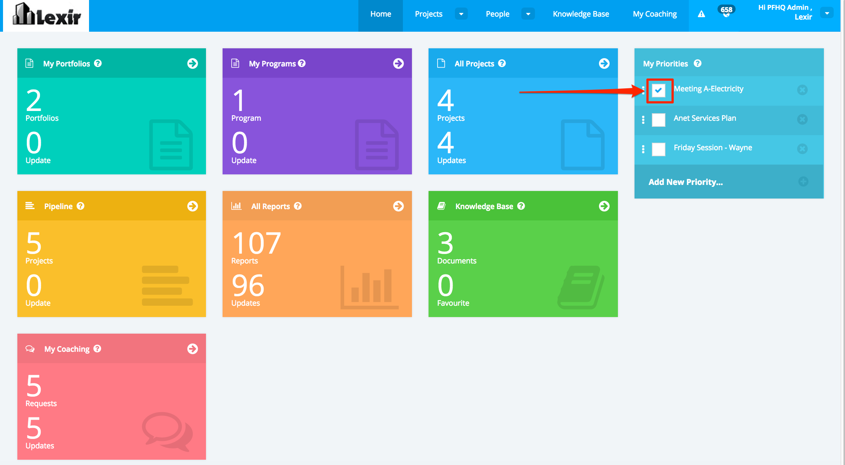This screenshot has height=465, width=845.
Task: Expand the Projects menu dropdown arrow
Action: [461, 14]
